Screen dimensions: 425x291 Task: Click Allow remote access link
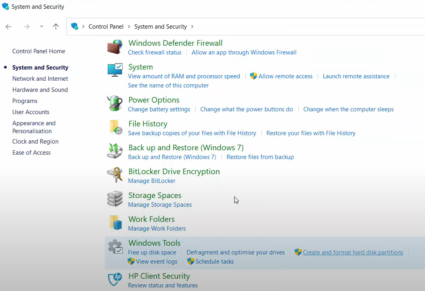(285, 76)
